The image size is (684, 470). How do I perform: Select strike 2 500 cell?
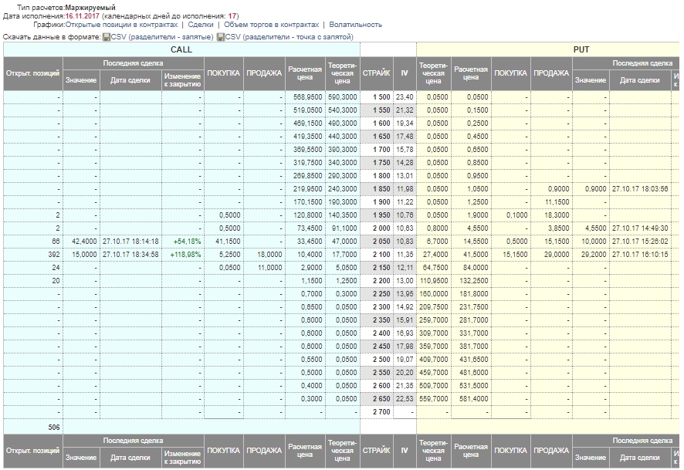377,360
